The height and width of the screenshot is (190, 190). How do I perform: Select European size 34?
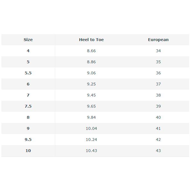point(158,51)
